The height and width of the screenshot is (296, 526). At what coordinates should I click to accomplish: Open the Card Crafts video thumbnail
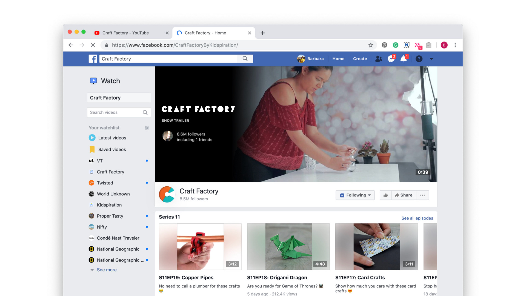pos(377,247)
